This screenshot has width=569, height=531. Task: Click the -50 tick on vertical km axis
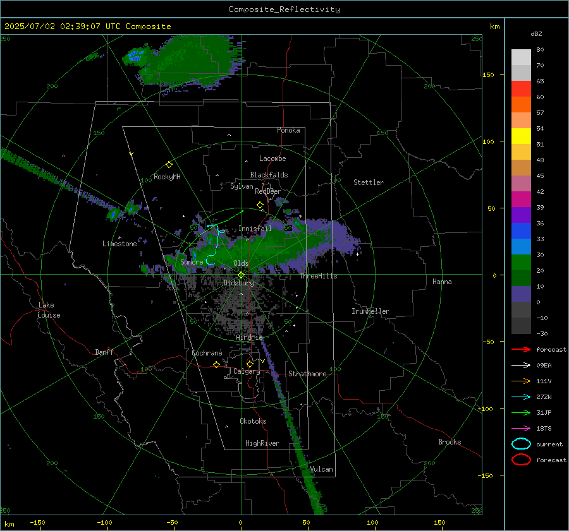point(488,342)
